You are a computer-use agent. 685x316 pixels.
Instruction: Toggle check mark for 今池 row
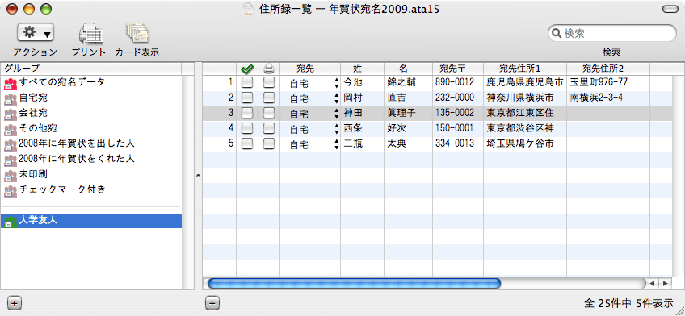[x=247, y=82]
